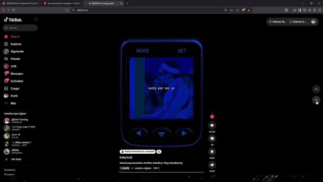Toggle the browser sidebar panel icon

tap(299, 10)
